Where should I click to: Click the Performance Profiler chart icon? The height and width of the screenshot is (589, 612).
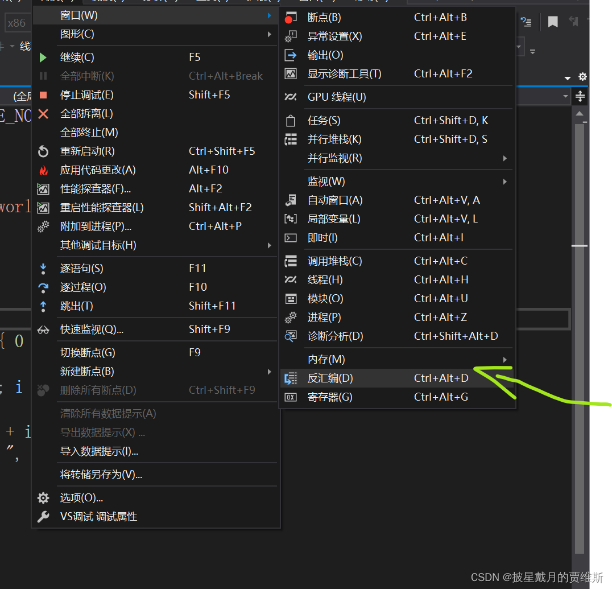43,189
